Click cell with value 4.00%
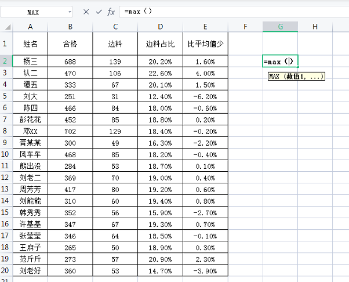The width and height of the screenshot is (349, 282). click(x=205, y=73)
